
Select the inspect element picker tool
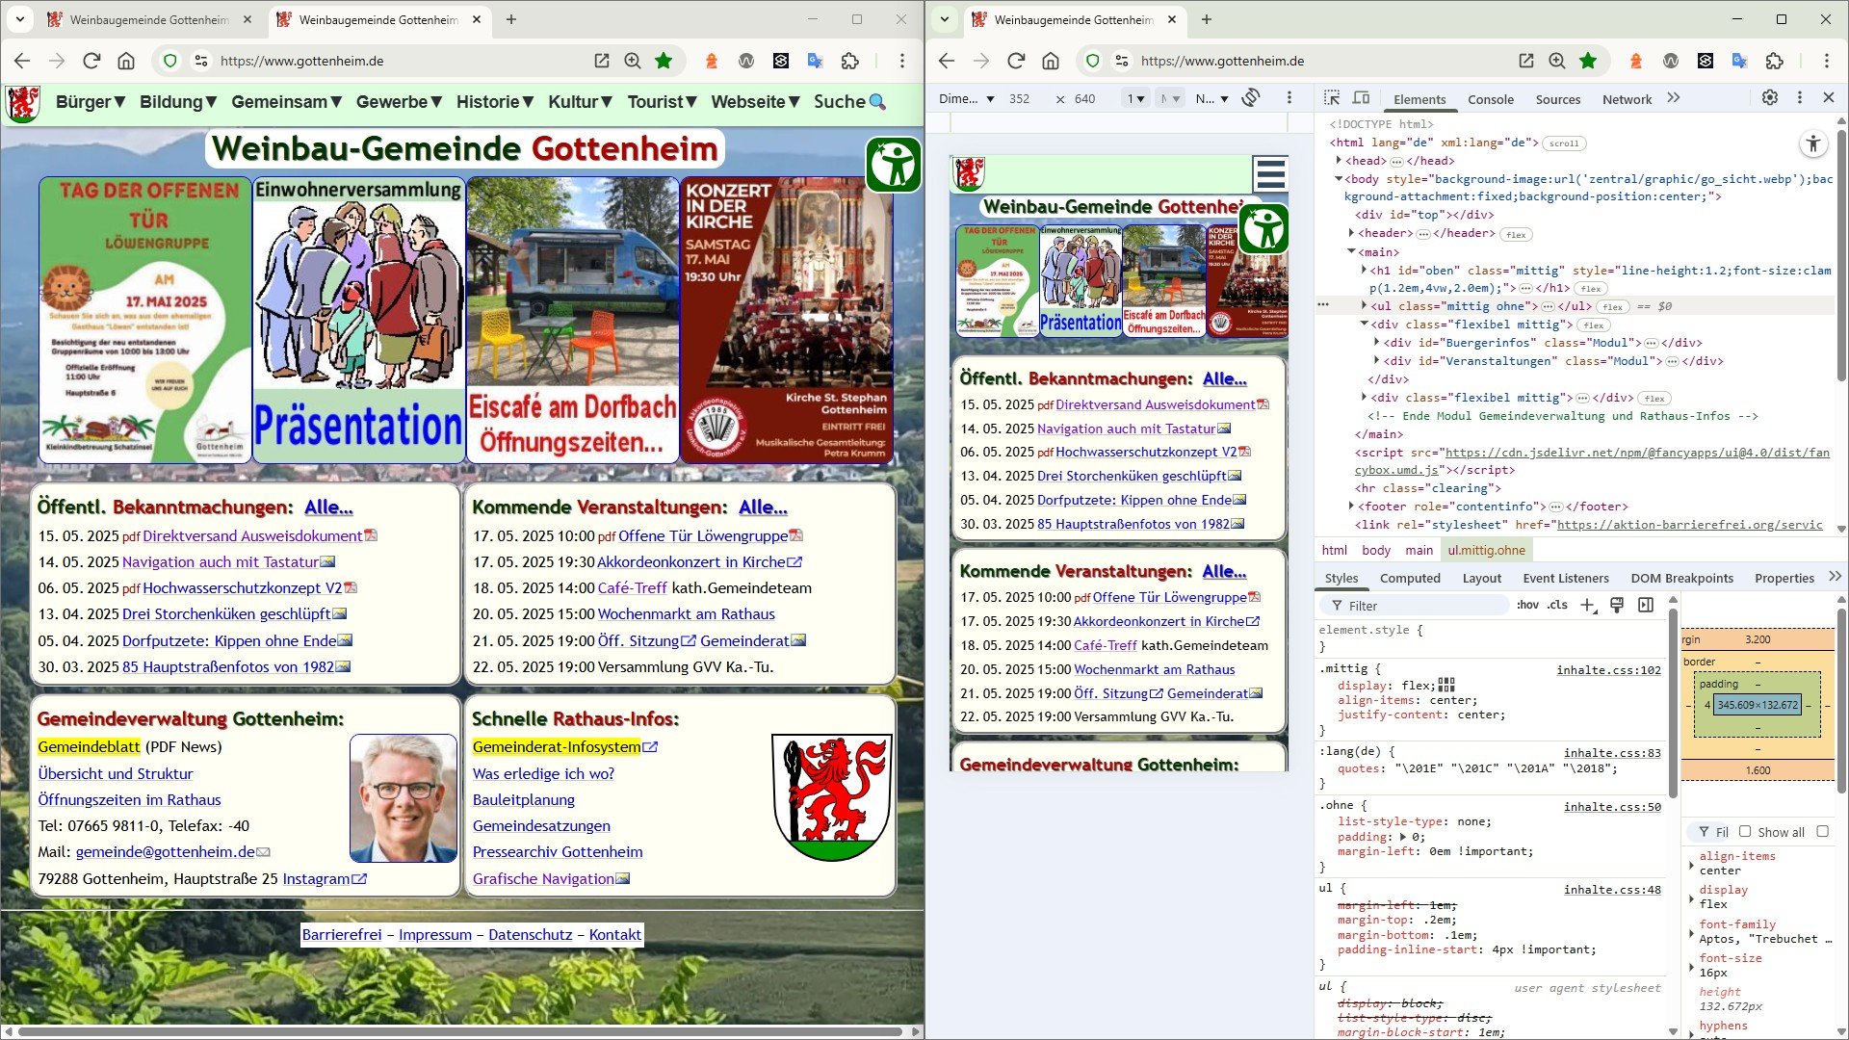click(1332, 98)
